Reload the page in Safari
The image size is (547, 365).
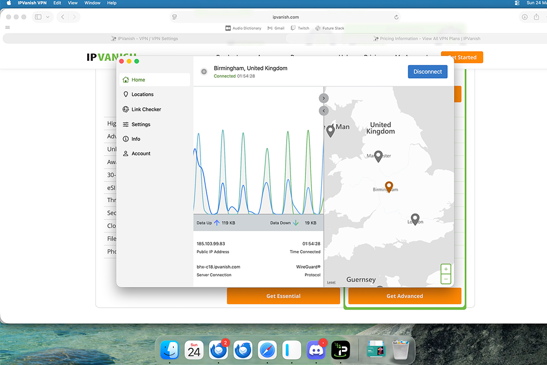click(x=396, y=17)
